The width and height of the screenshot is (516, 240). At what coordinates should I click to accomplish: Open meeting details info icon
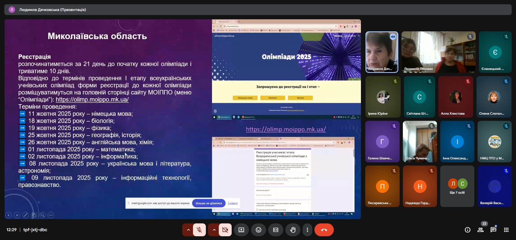[x=468, y=230]
